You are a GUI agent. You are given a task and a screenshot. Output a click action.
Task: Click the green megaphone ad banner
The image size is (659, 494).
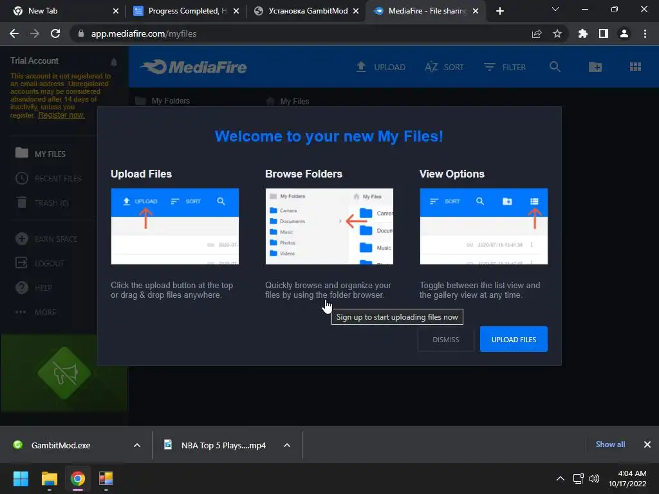pyautogui.click(x=64, y=373)
